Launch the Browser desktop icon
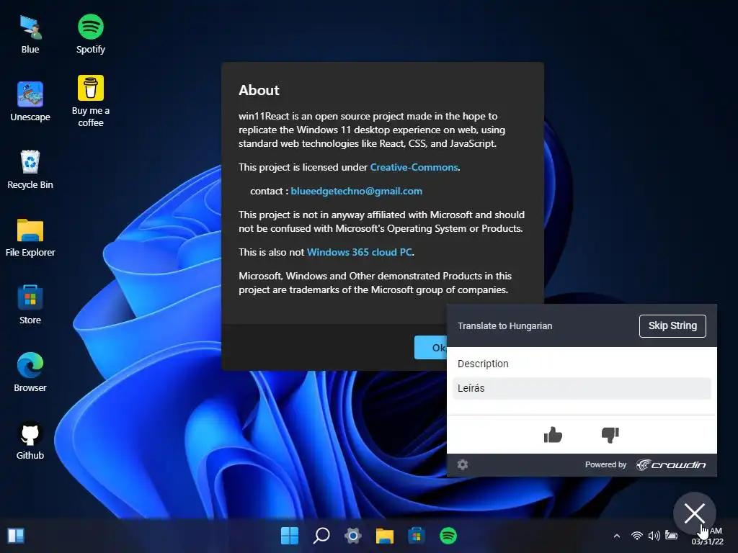The height and width of the screenshot is (553, 738). click(30, 372)
